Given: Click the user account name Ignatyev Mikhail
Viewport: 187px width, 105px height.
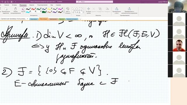Looking at the screenshot, I should point(163,2).
